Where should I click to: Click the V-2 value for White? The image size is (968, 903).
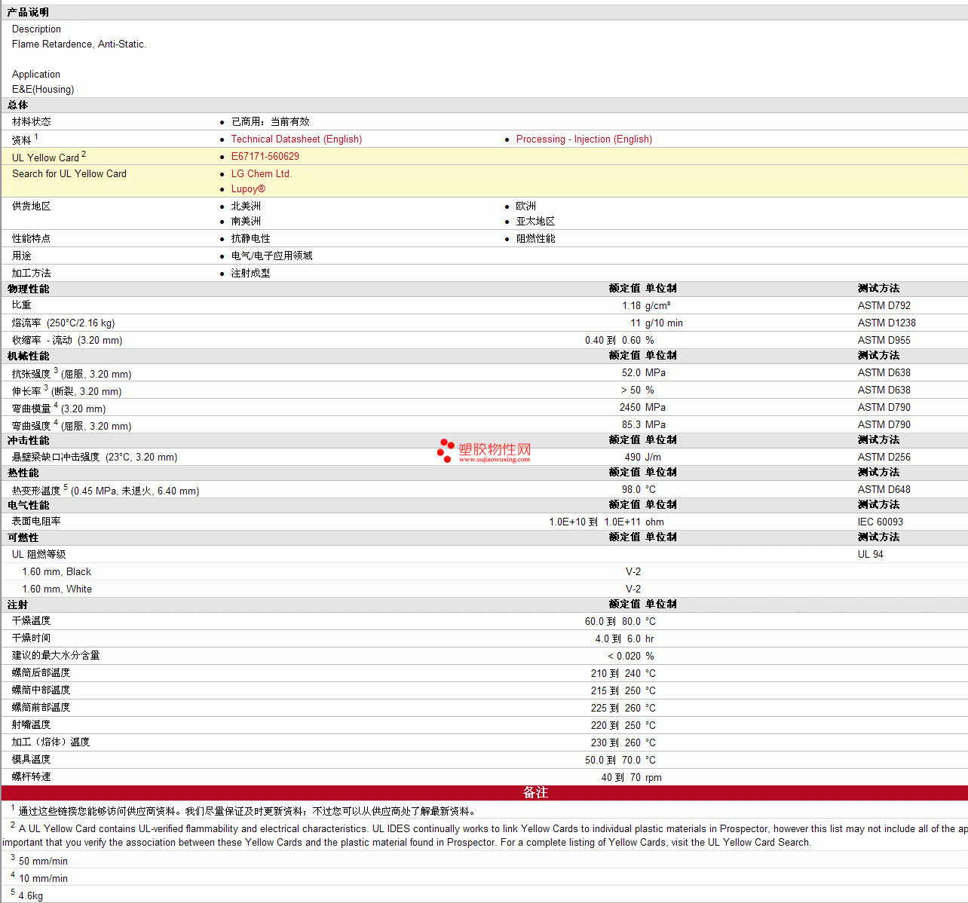click(x=633, y=589)
